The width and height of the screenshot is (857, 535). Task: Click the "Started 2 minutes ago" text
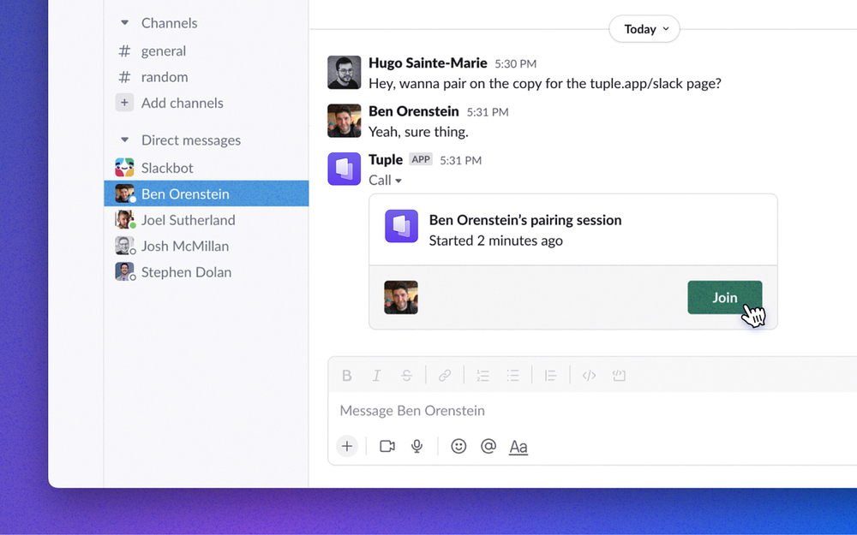(x=495, y=241)
